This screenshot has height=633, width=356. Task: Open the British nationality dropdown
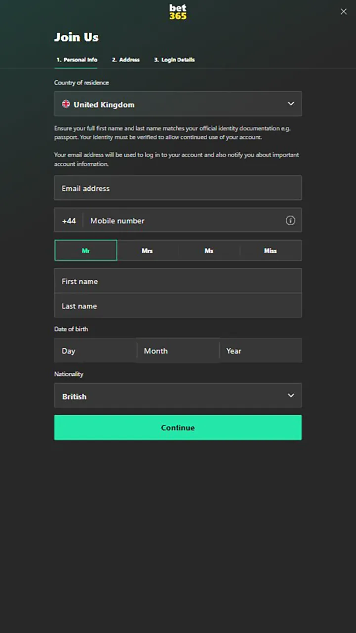(168, 396)
